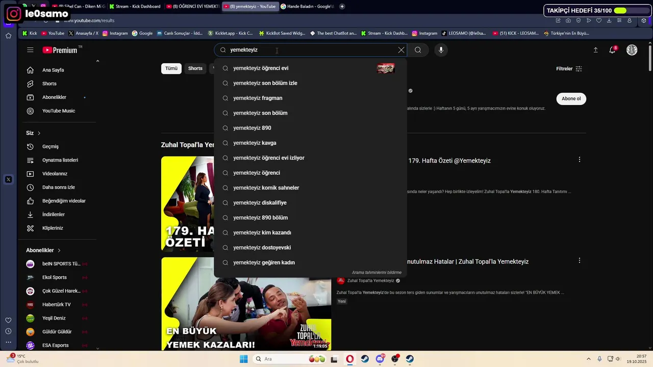Clear the search box with the X icon

401,50
